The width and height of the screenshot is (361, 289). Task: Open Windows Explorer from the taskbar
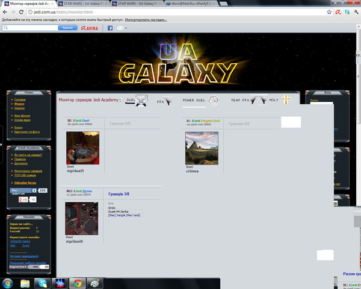point(25,284)
